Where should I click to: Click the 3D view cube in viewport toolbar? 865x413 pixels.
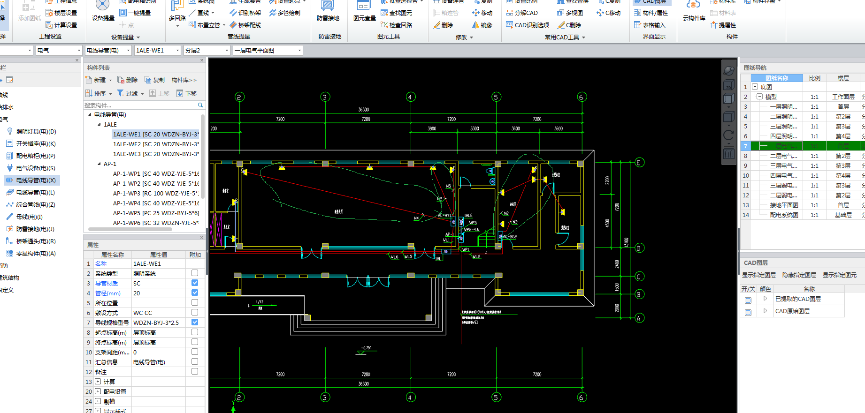[728, 85]
